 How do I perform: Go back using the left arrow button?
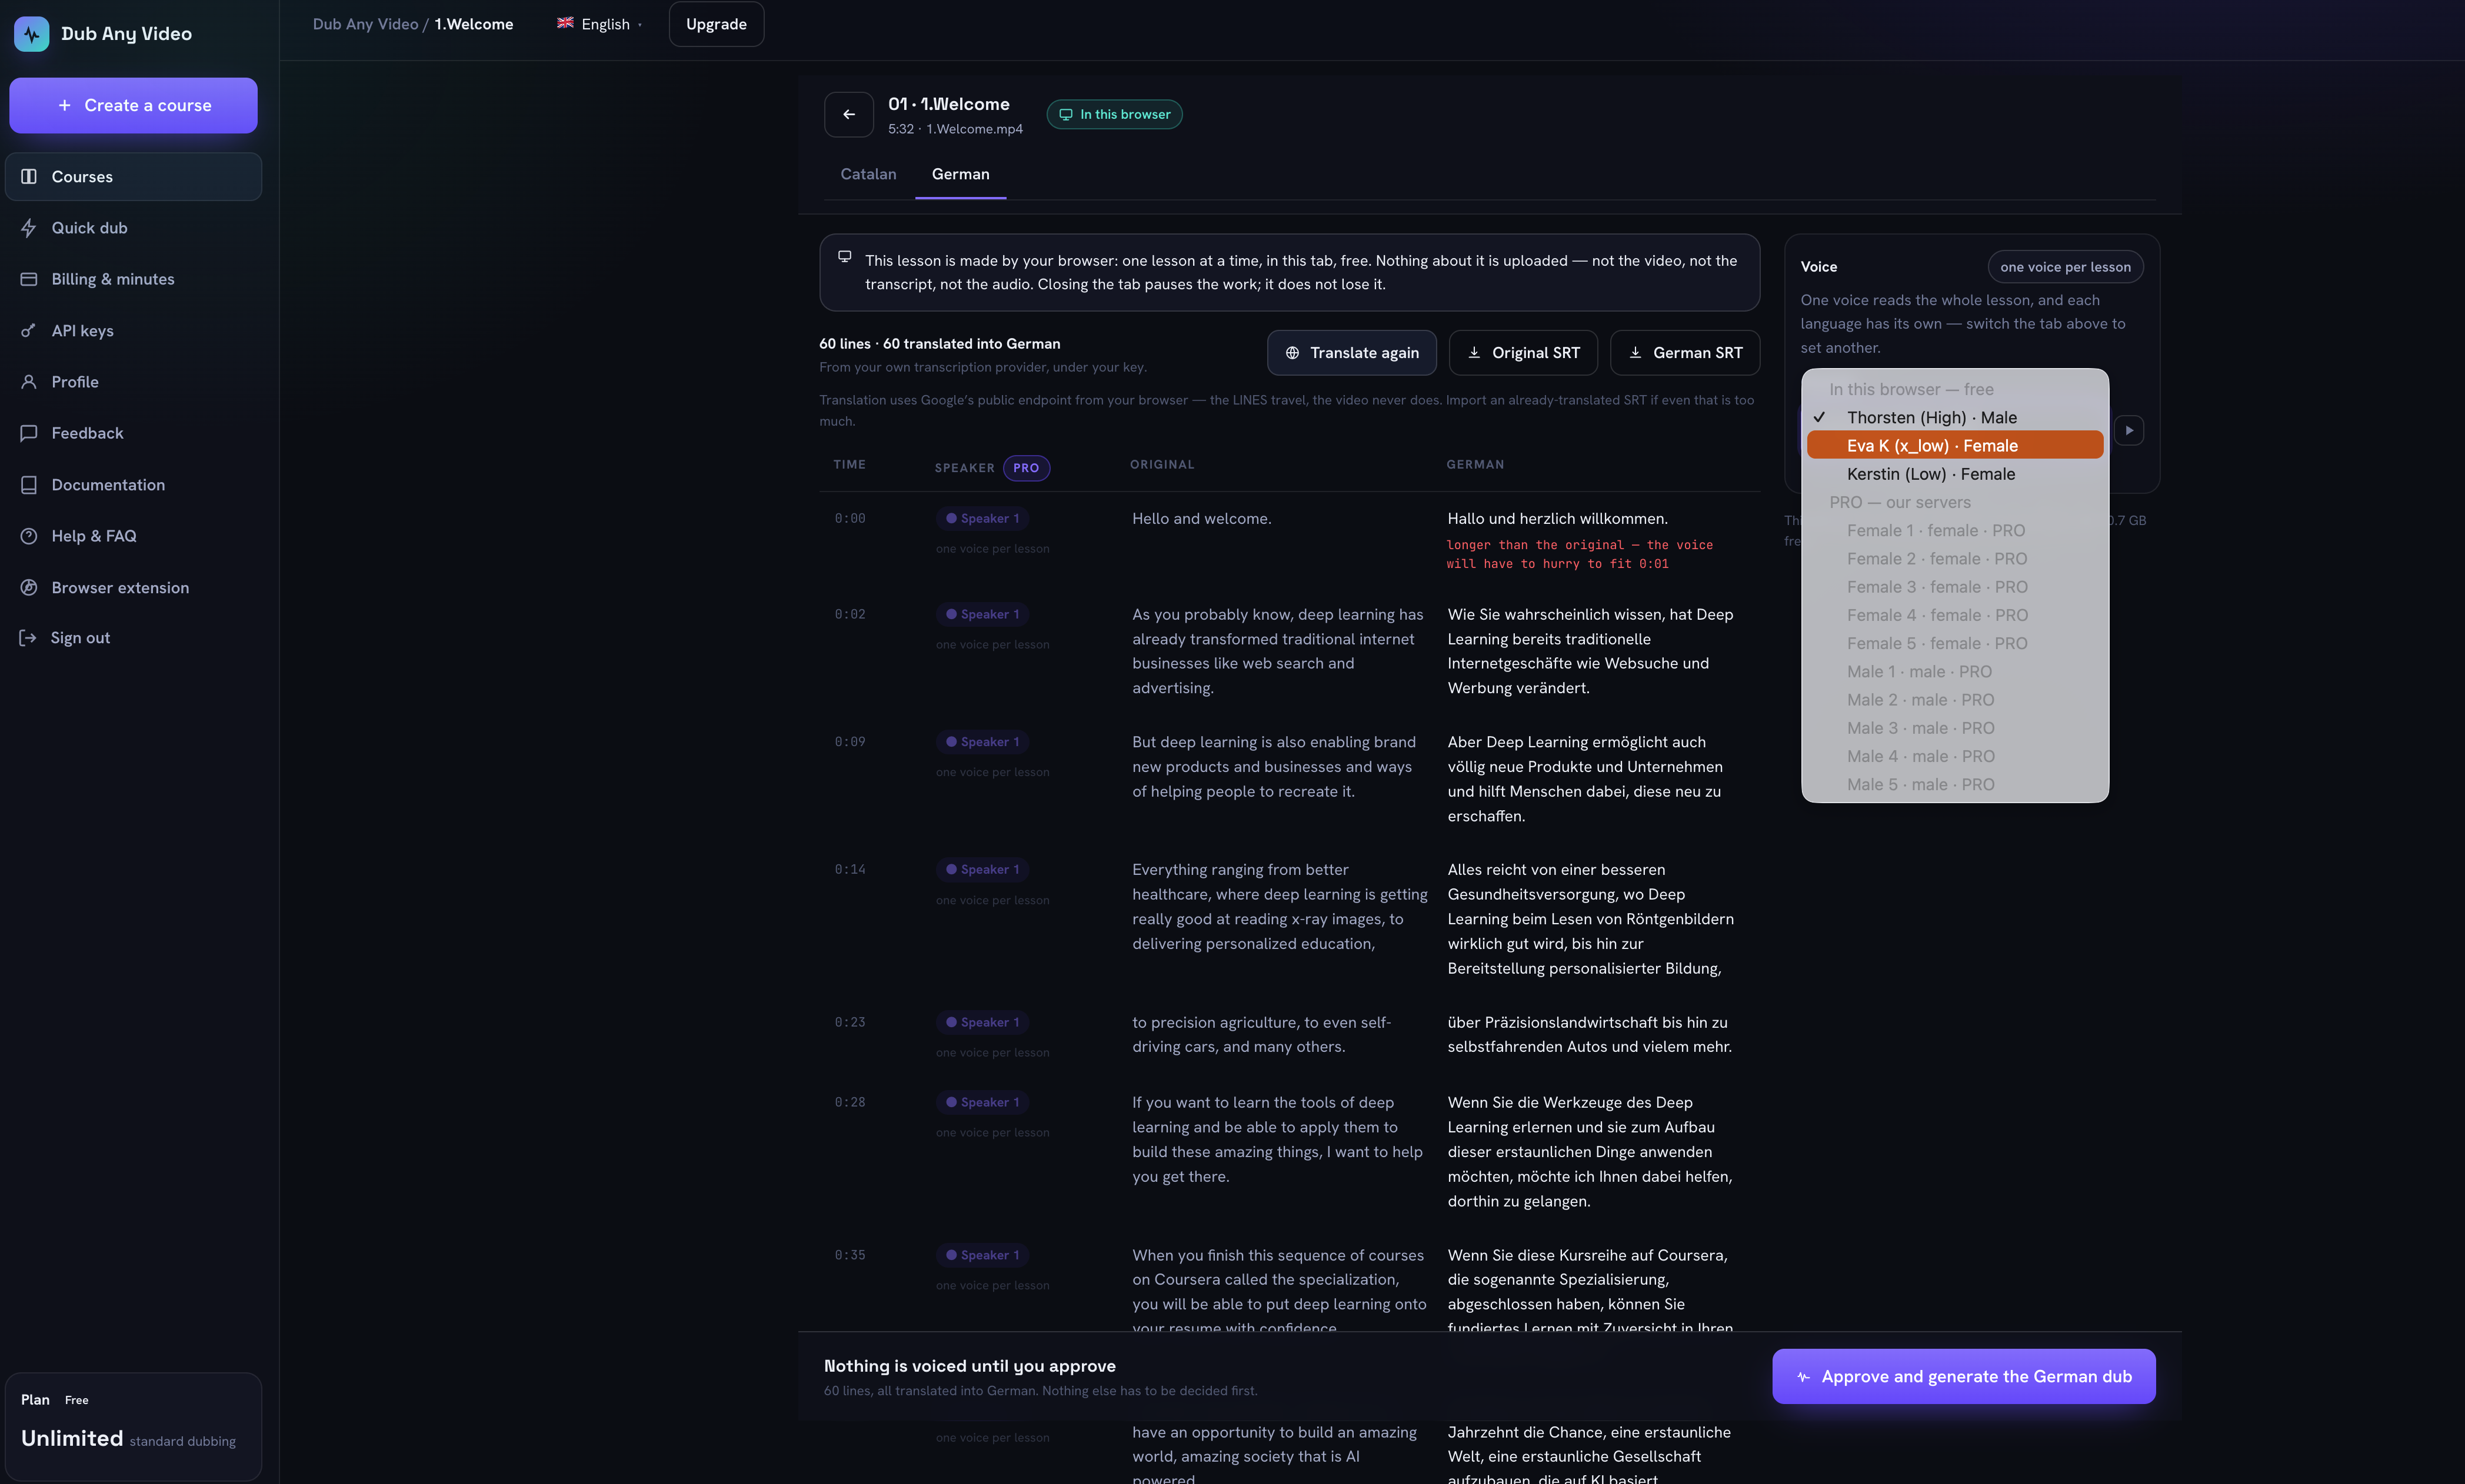pos(848,114)
